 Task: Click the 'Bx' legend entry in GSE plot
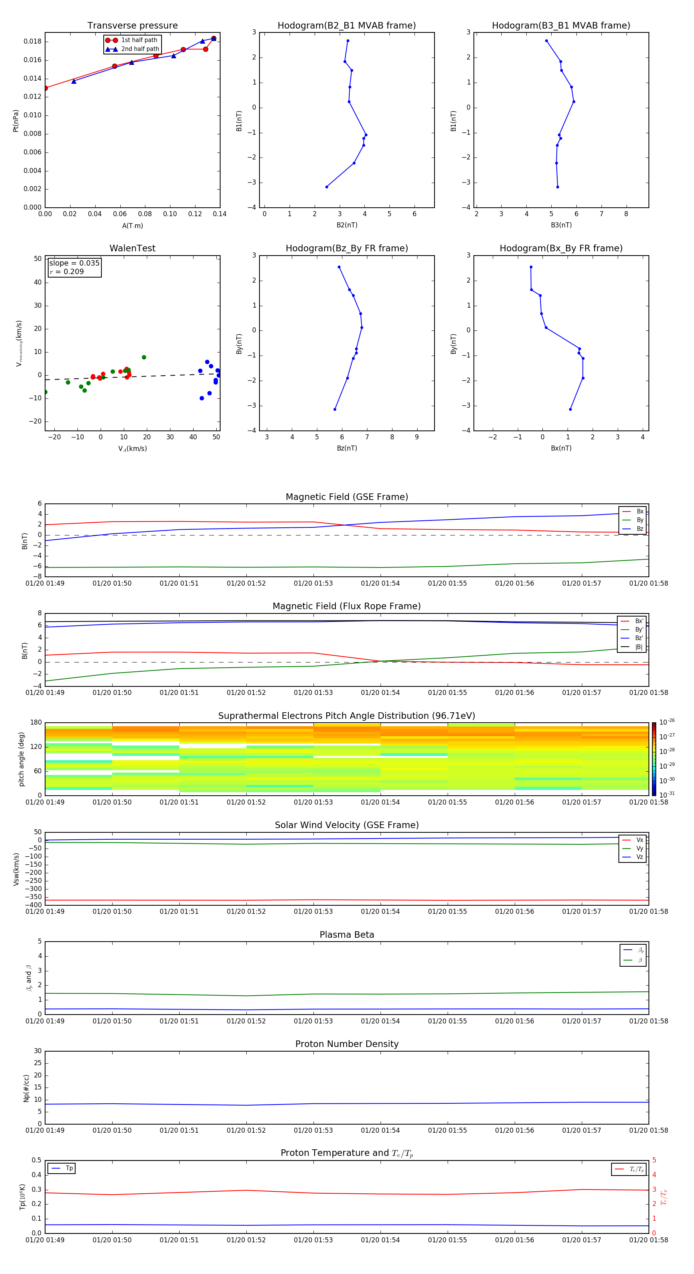(x=633, y=512)
